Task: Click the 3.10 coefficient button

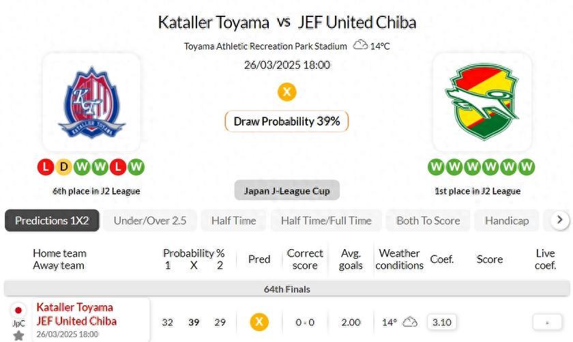Action: 442,322
